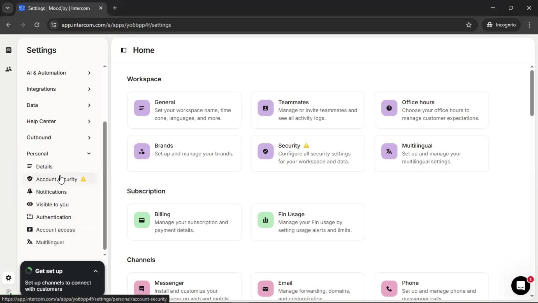Screen dimensions: 538x303
Task: Open the tab search dropdown arrow
Action: pyautogui.click(x=8, y=8)
